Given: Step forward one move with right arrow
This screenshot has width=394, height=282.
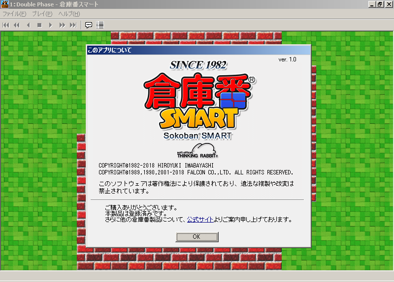Looking at the screenshot, I should 51,25.
